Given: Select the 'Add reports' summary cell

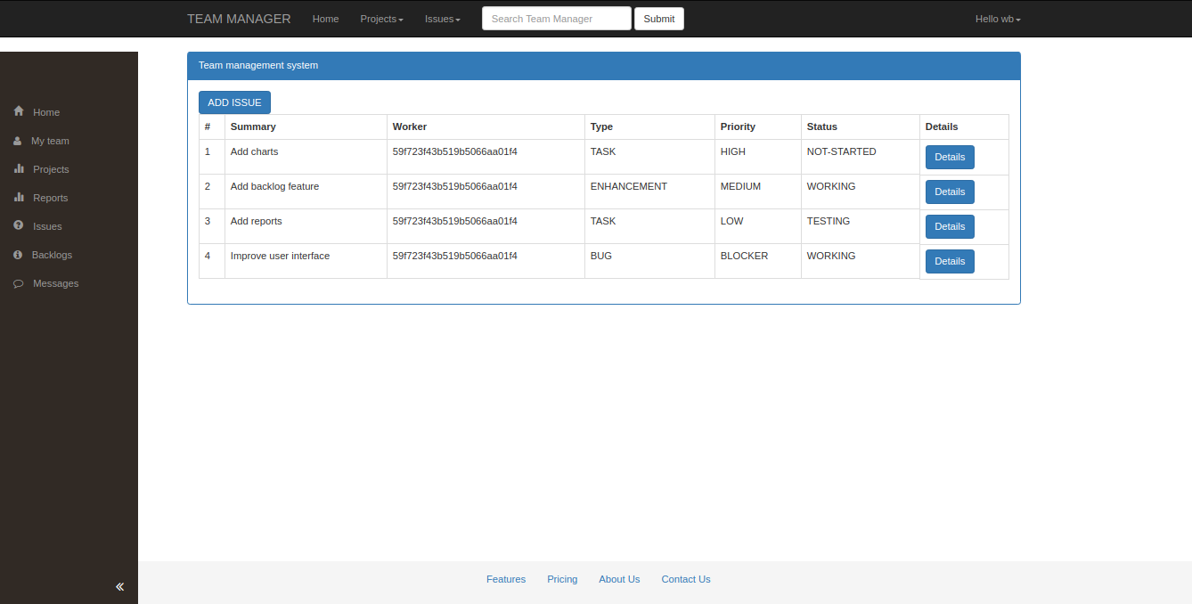Looking at the screenshot, I should click(306, 226).
